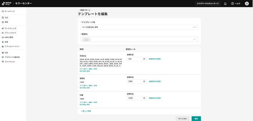
Task: Expand the 配送元 dropdown
Action: point(139,39)
